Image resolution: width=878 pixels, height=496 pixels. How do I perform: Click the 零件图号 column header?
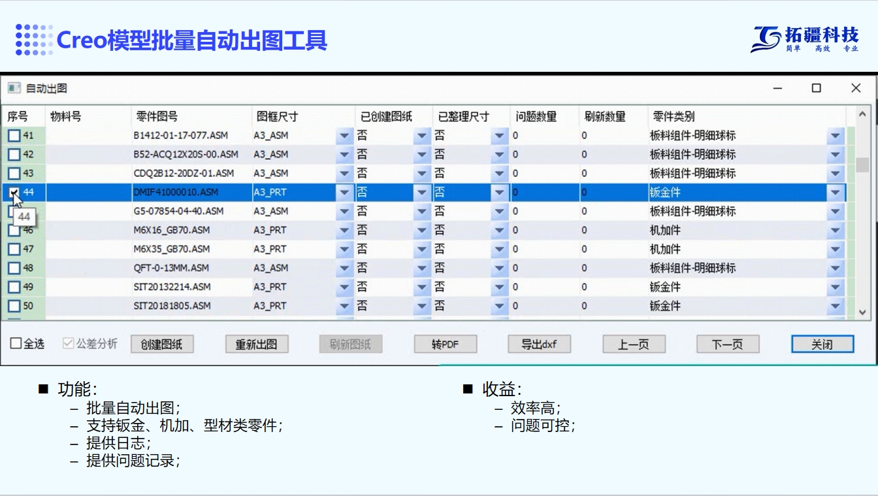pos(192,117)
